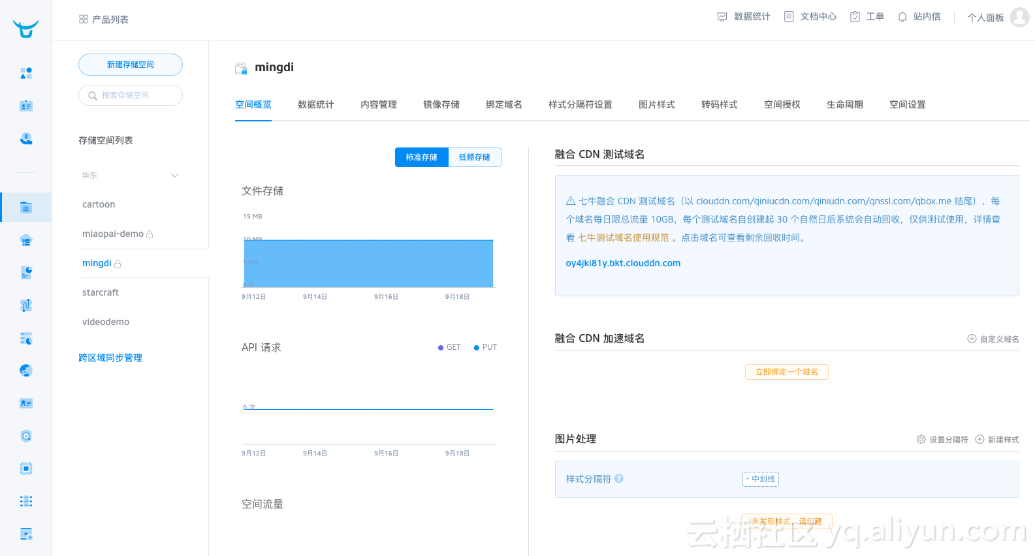Open the ID badge icon in sidebar

(x=26, y=106)
